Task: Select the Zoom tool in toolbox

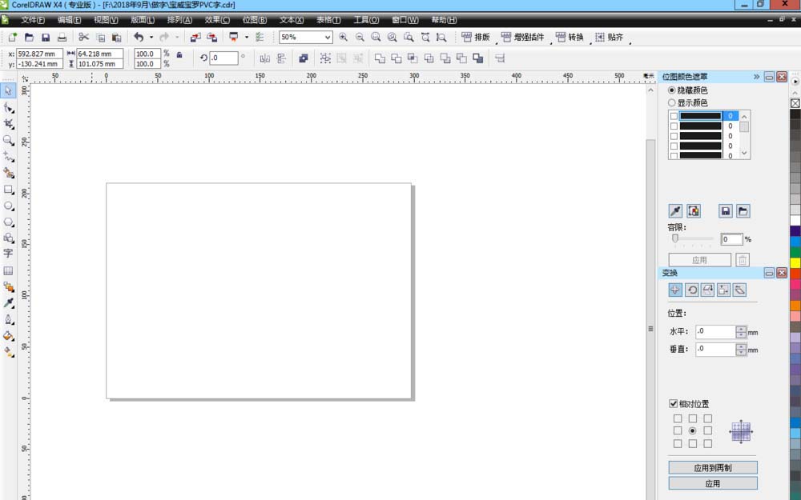Action: coord(8,140)
